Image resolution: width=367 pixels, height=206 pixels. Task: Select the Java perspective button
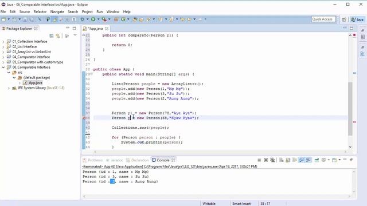357,19
